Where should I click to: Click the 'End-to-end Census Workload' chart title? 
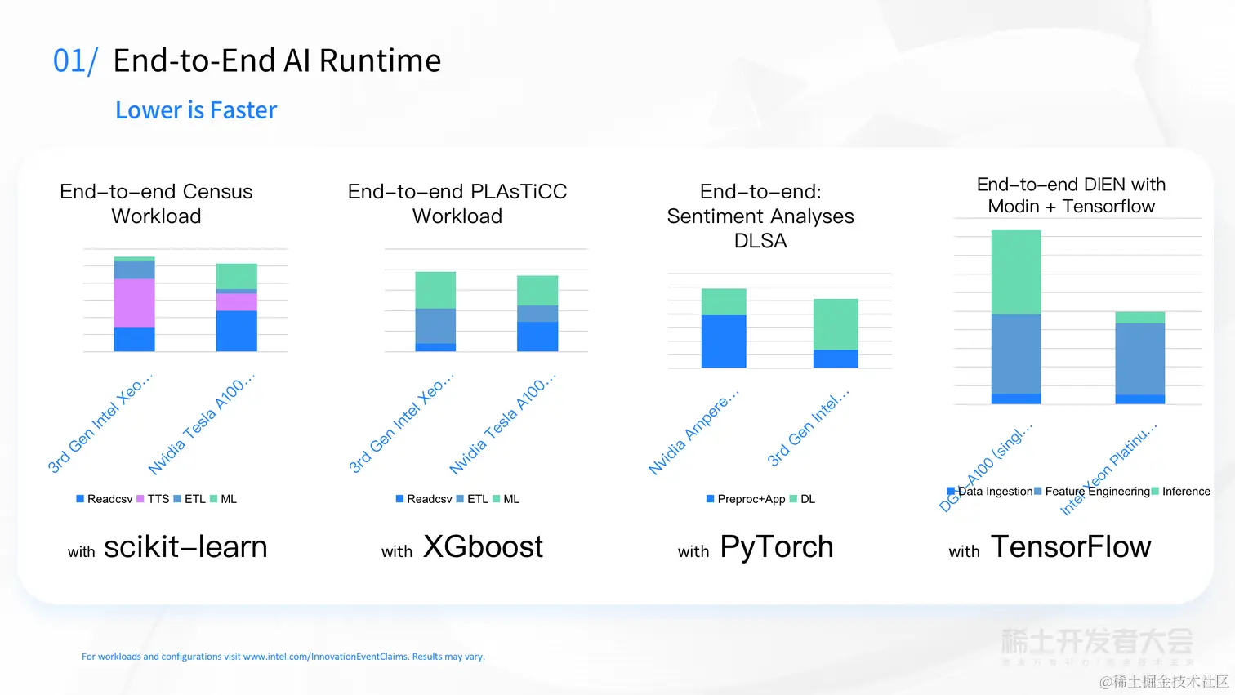coord(156,203)
